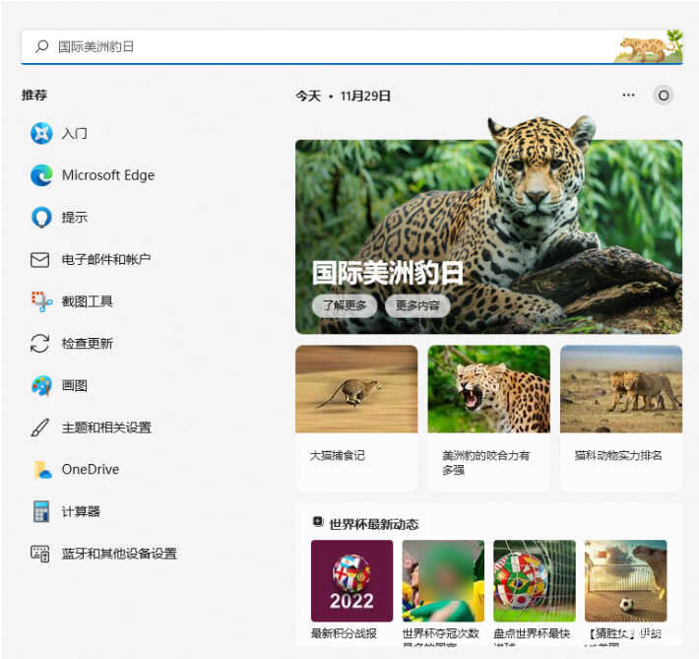Click the circular profile button near date
Image resolution: width=699 pixels, height=659 pixels.
[664, 96]
